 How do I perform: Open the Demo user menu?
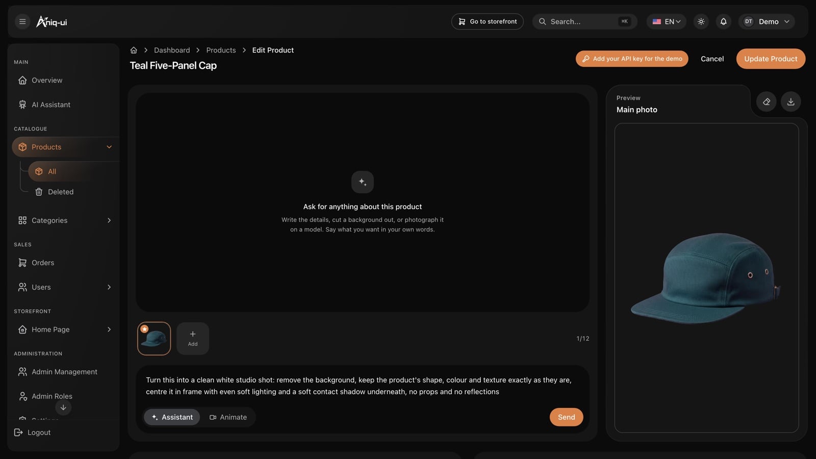767,21
